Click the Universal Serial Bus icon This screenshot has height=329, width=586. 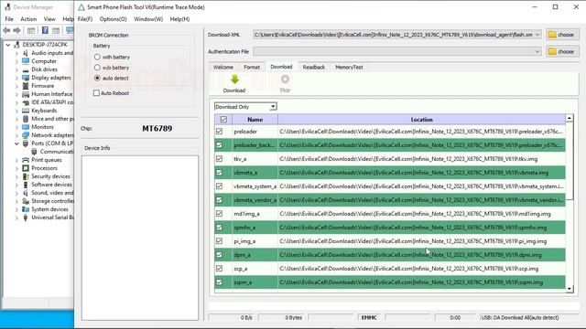pyautogui.click(x=26, y=218)
